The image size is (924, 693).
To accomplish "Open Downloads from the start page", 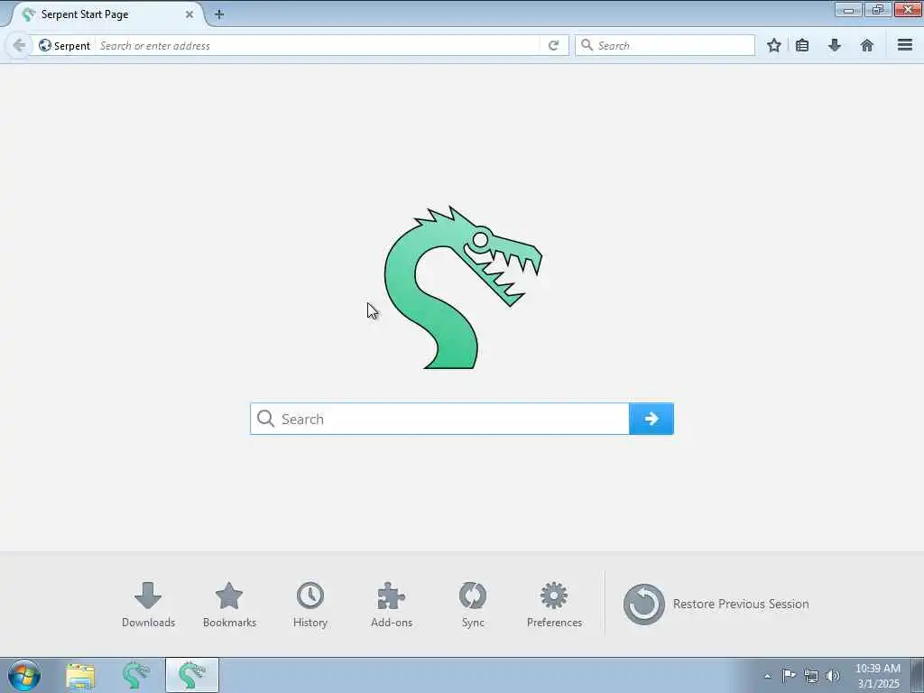I will click(x=148, y=605).
